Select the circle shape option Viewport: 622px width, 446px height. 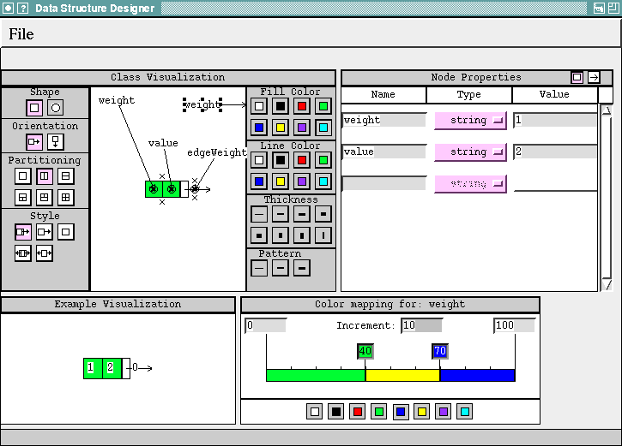[x=55, y=108]
